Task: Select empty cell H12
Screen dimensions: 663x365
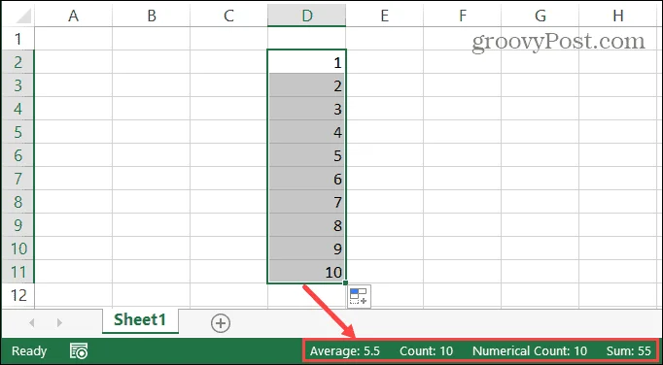Action: point(618,295)
